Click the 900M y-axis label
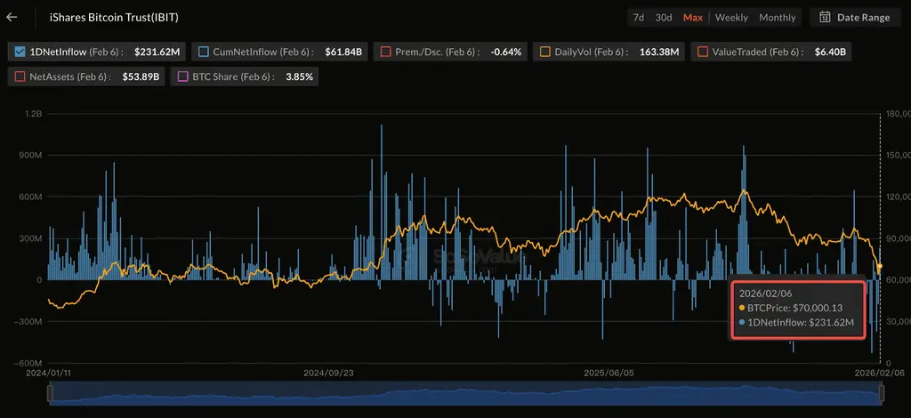Screen dimensions: 911x418 32,155
